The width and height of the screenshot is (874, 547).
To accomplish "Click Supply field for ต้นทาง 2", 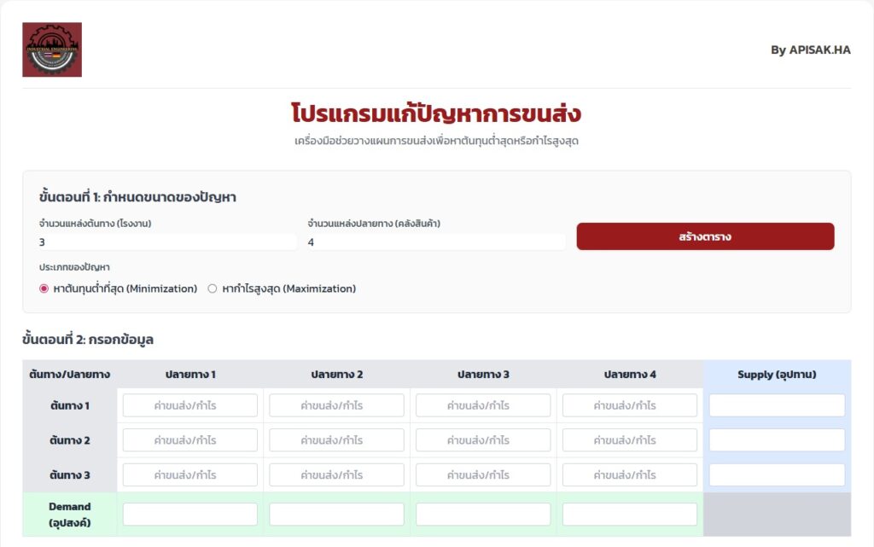I will click(x=777, y=440).
